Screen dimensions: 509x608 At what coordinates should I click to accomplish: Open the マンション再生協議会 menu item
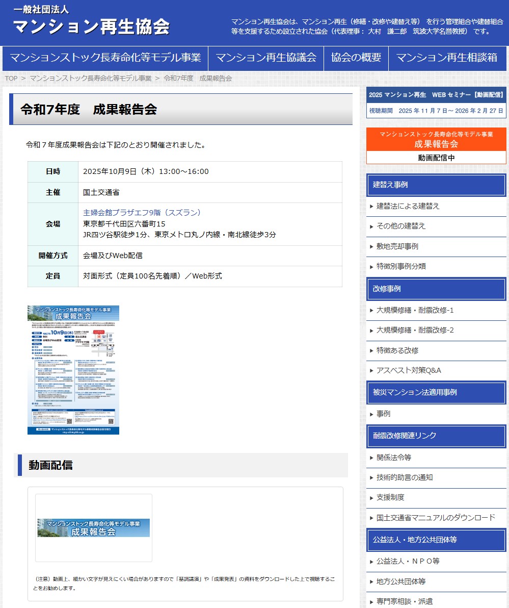pyautogui.click(x=266, y=58)
